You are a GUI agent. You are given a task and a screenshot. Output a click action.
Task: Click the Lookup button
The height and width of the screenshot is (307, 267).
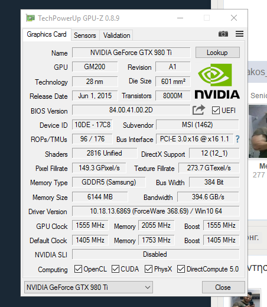(217, 53)
